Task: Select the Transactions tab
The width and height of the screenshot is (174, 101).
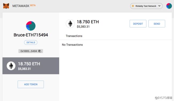Action: tap(74, 36)
